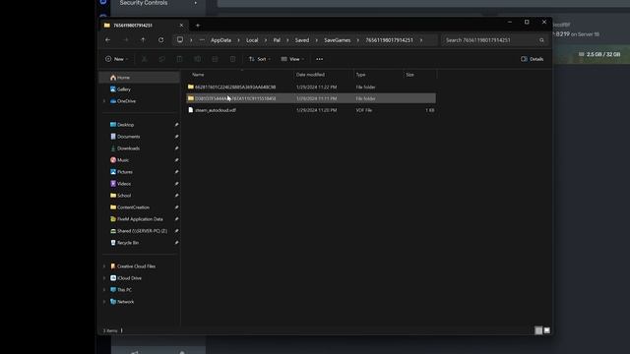
Task: Expand the iCloud Drive node
Action: 104,278
